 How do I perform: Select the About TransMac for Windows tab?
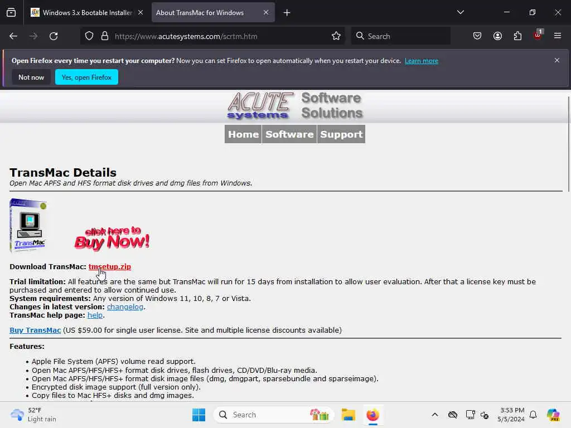(213, 12)
